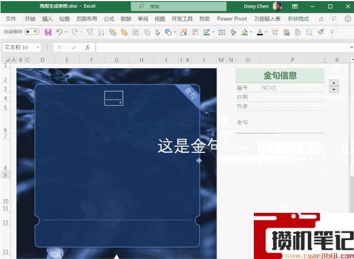Click the Crop icon

tap(275, 32)
